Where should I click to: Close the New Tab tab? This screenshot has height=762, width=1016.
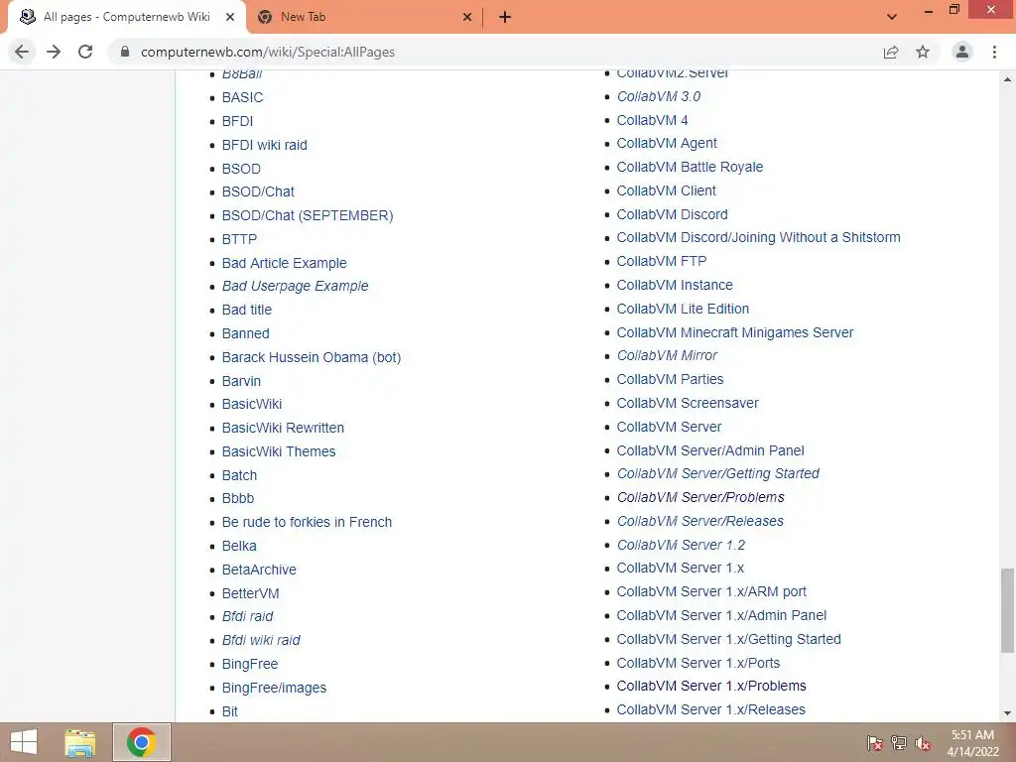coord(467,18)
